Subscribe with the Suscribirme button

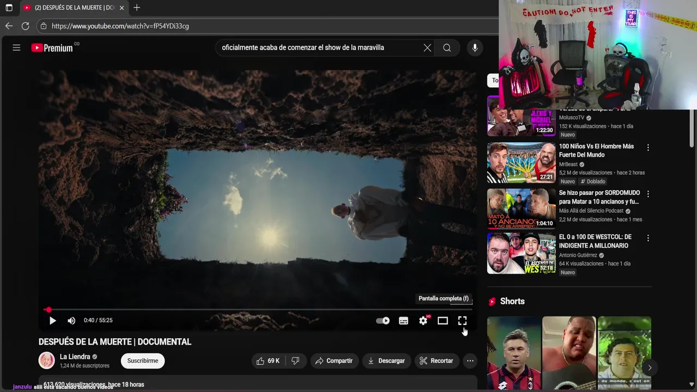[x=143, y=361]
